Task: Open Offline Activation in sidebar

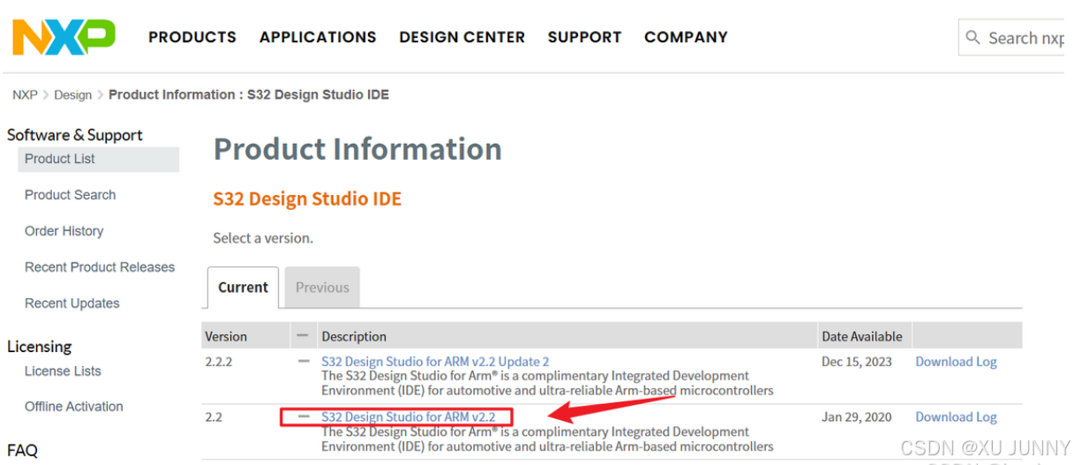Action: (73, 407)
